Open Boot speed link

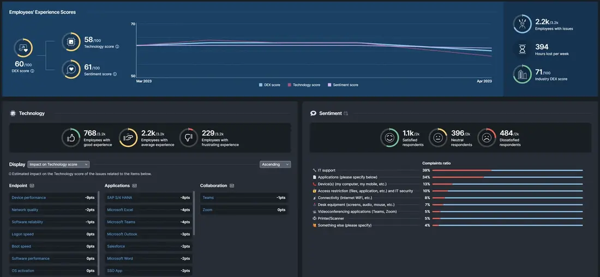tap(21, 247)
